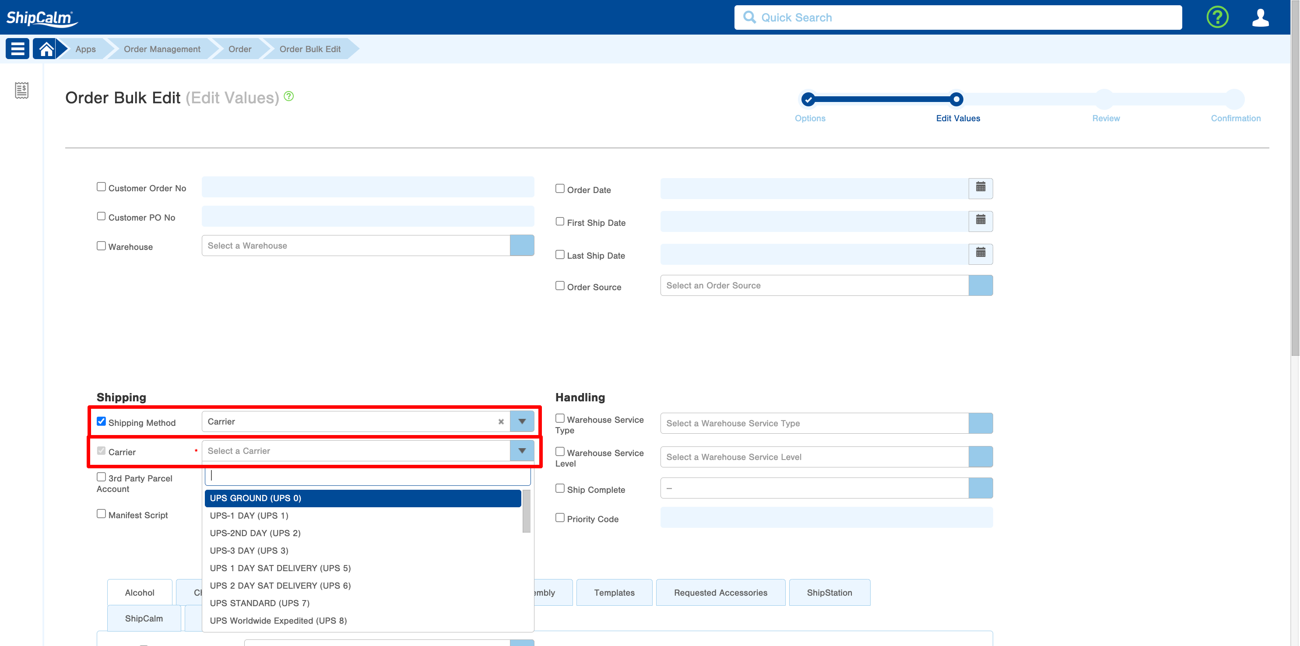Choose UPS-3 DAY (UPS 3) carrier
The height and width of the screenshot is (646, 1300).
pos(362,551)
